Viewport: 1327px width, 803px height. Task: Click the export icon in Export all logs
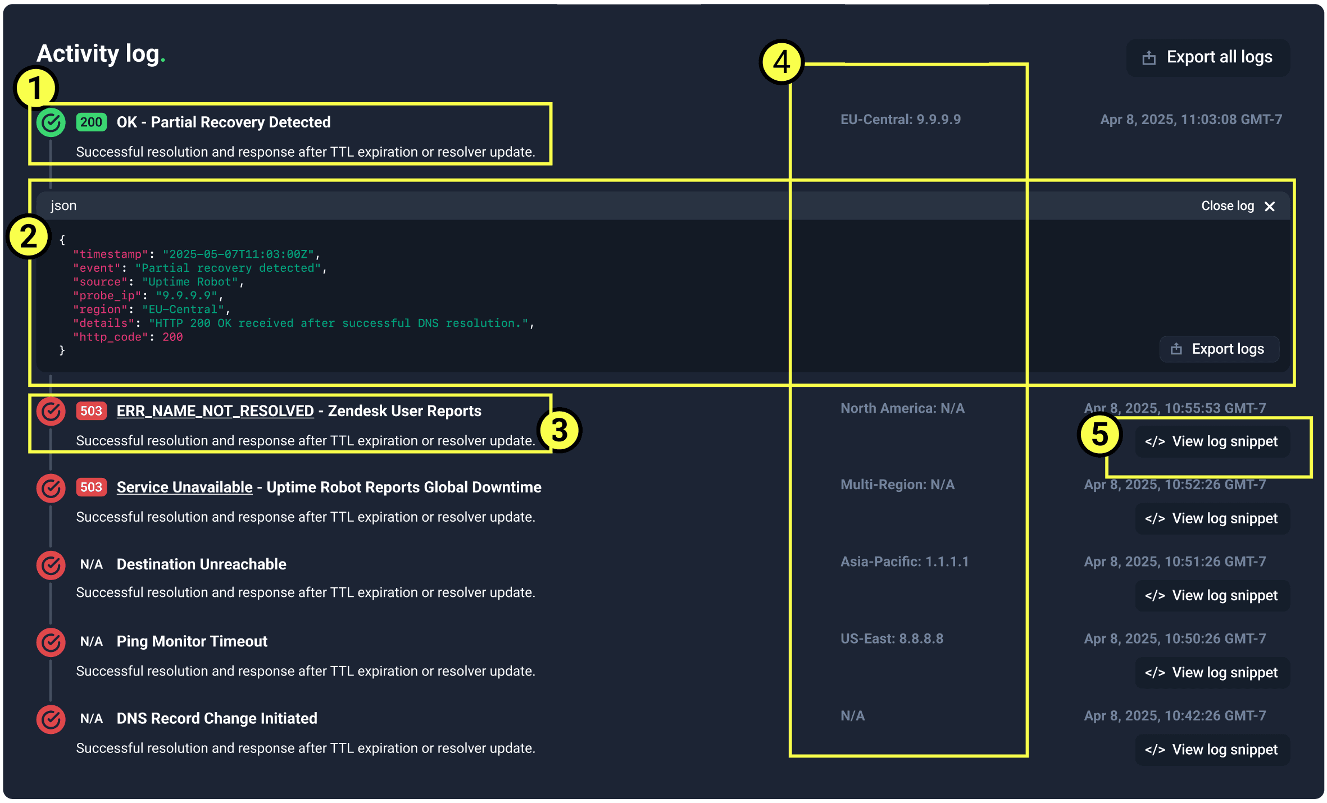1149,57
